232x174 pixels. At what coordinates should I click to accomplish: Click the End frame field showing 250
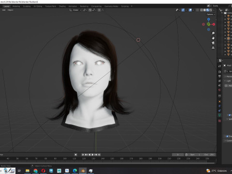point(209,155)
